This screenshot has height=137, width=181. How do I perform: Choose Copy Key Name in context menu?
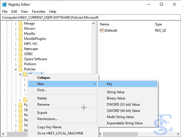[49, 127]
